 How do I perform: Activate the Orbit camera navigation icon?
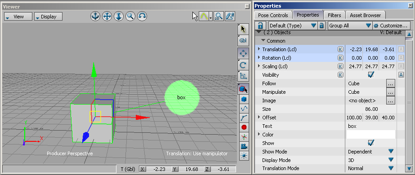coord(95,16)
